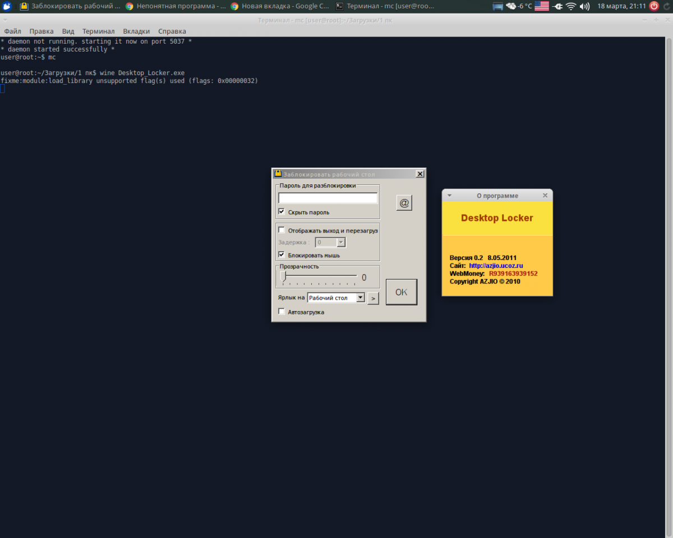Uncheck the Блокировать мышь checkbox
Screen dimensions: 673x538
282,254
